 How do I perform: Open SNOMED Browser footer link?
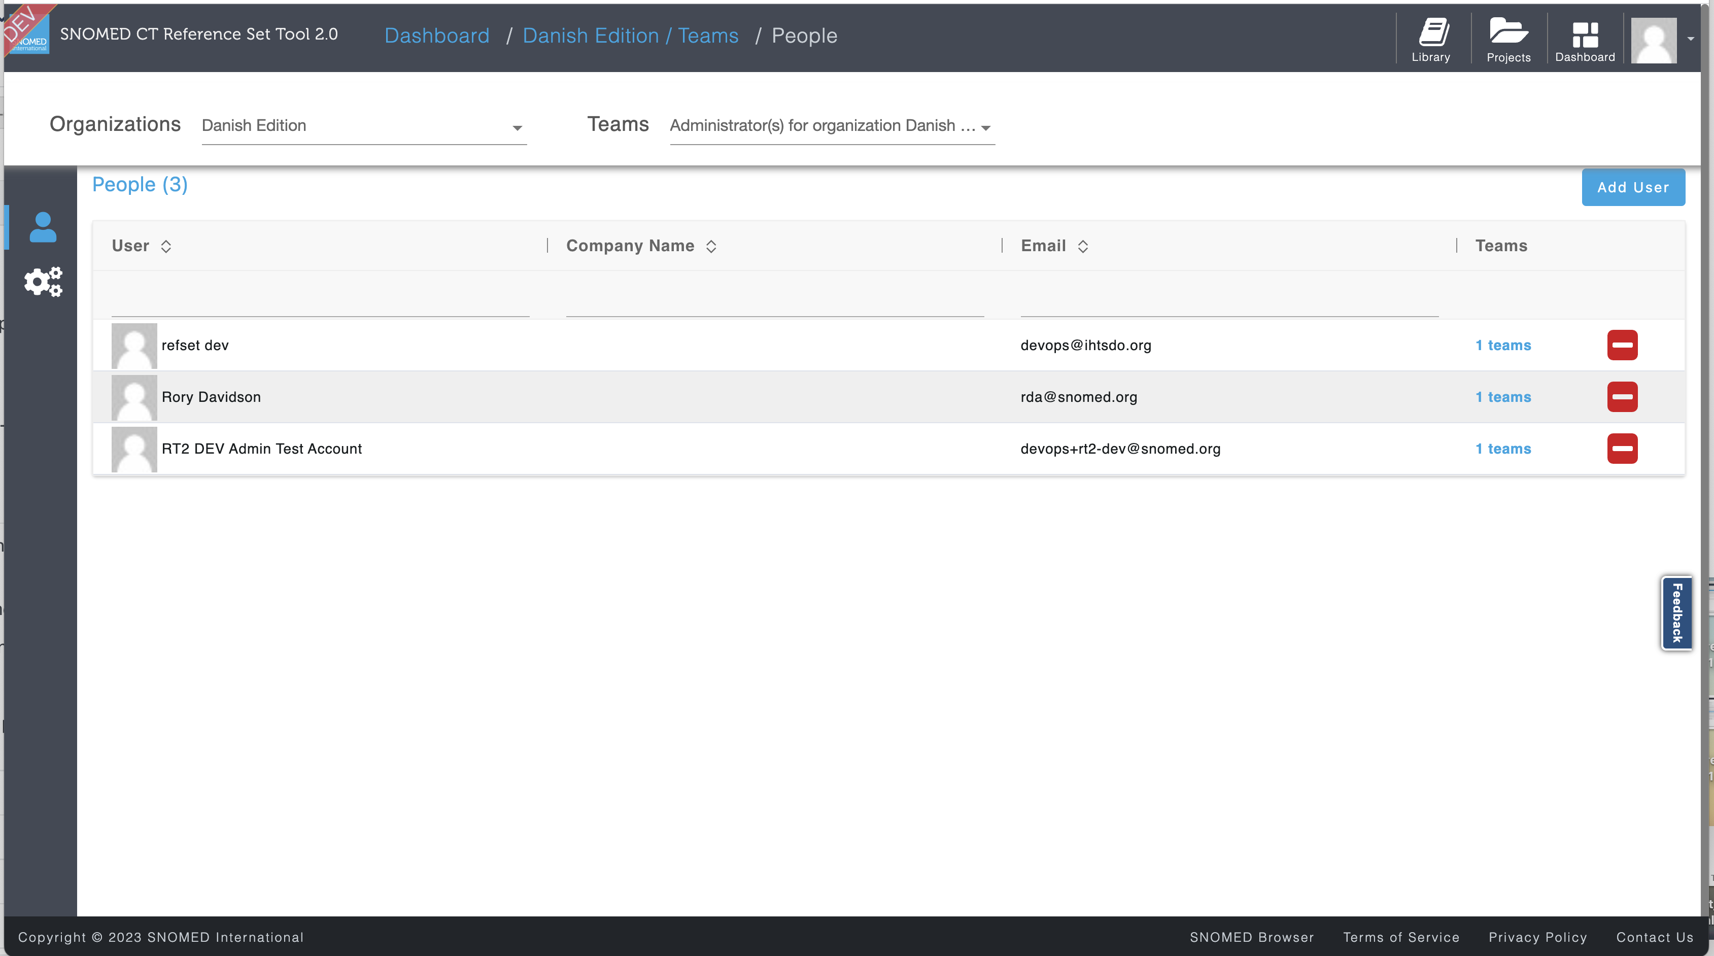[1252, 937]
